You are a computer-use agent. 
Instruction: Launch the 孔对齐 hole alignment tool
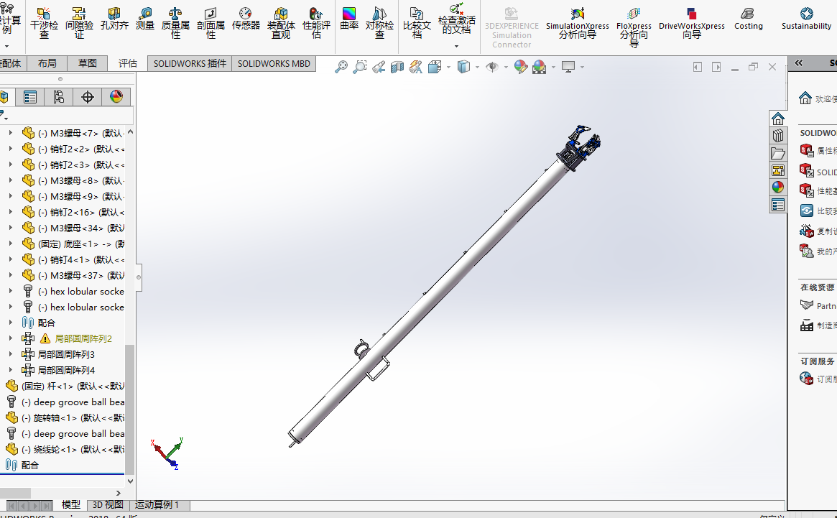(x=114, y=19)
